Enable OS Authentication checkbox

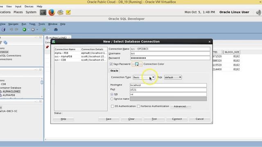point(113,106)
